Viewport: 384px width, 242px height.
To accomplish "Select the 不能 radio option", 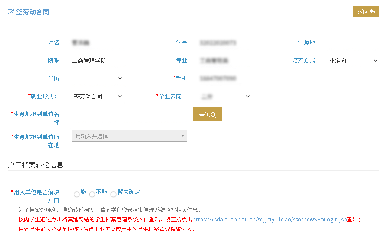I will pos(92,194).
